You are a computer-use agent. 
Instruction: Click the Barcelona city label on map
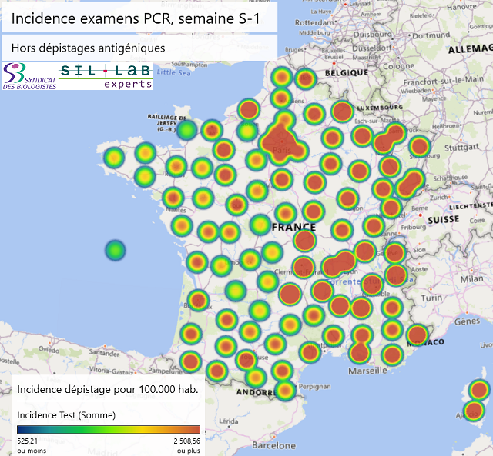tap(273, 445)
